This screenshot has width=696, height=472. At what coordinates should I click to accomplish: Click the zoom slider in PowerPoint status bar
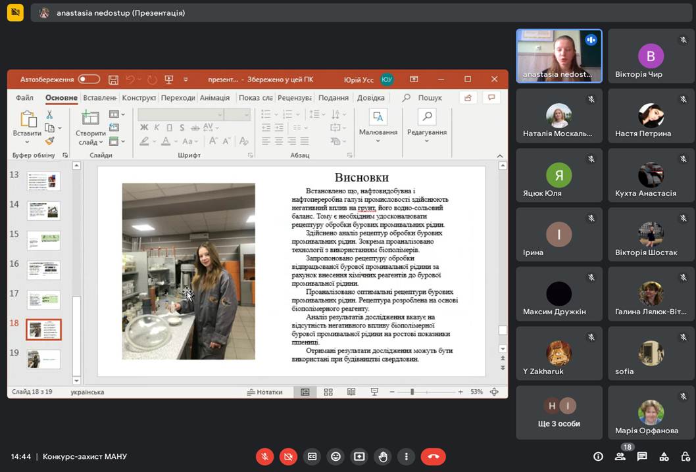point(412,392)
